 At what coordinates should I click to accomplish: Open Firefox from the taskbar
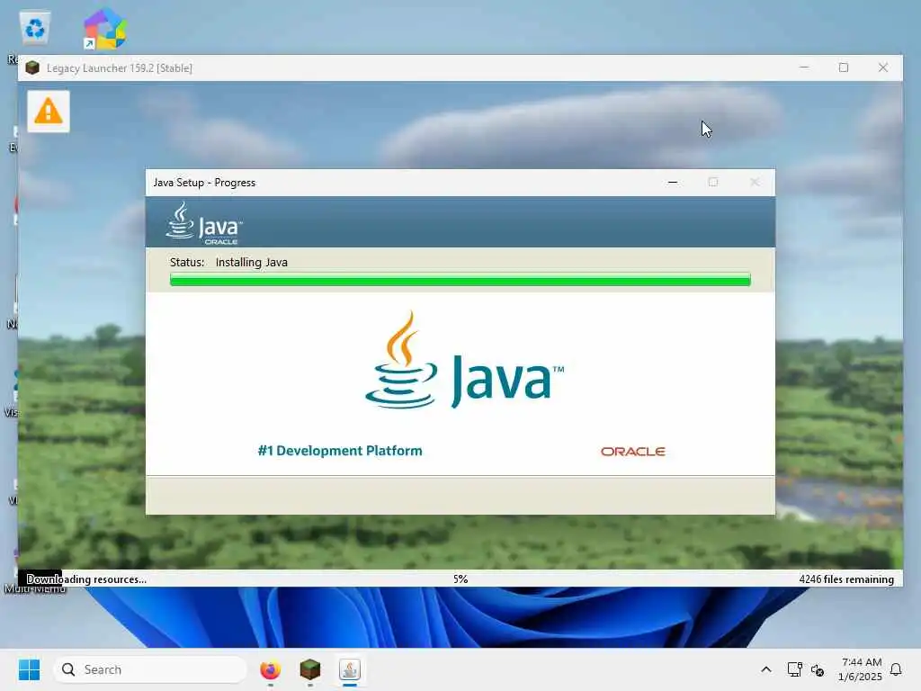[270, 669]
